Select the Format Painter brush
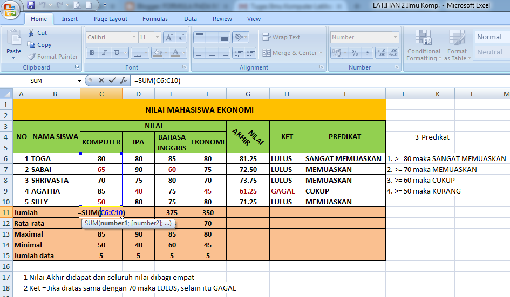The height and width of the screenshot is (297, 510). tap(31, 57)
